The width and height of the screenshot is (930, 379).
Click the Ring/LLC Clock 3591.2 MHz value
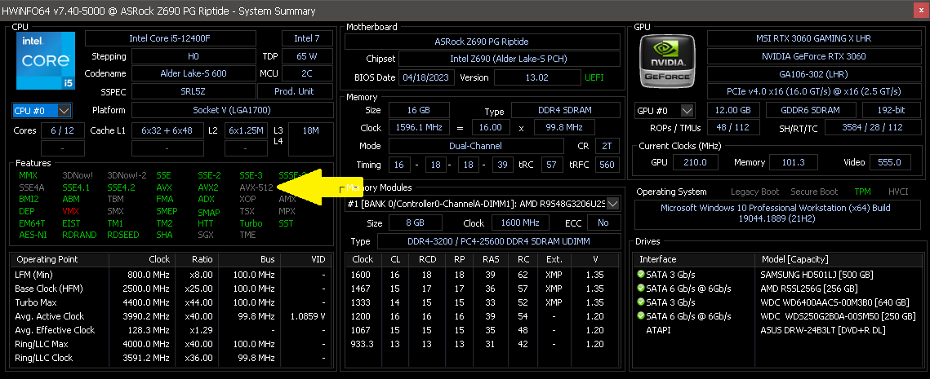click(145, 358)
